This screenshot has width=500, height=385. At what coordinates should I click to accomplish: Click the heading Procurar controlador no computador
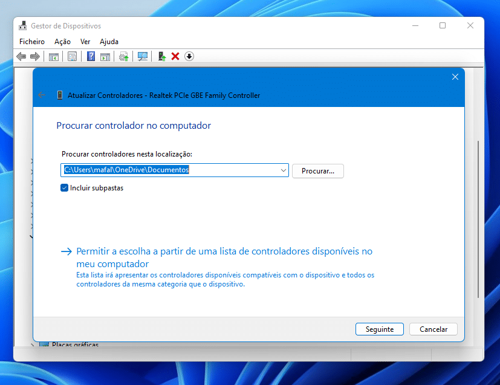tap(134, 126)
